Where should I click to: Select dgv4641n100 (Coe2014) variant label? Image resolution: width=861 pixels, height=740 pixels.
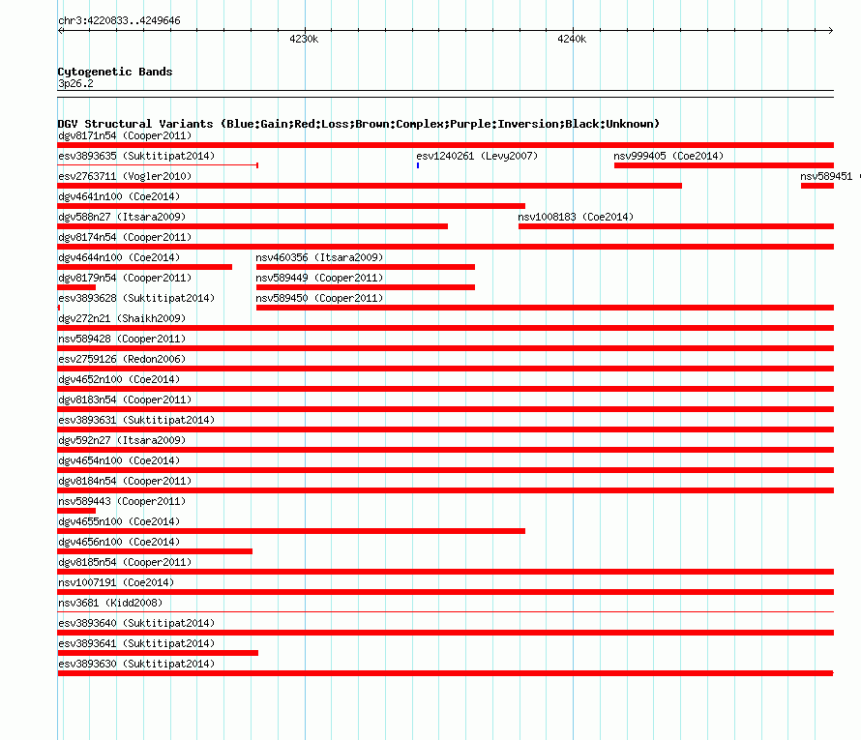click(x=119, y=196)
